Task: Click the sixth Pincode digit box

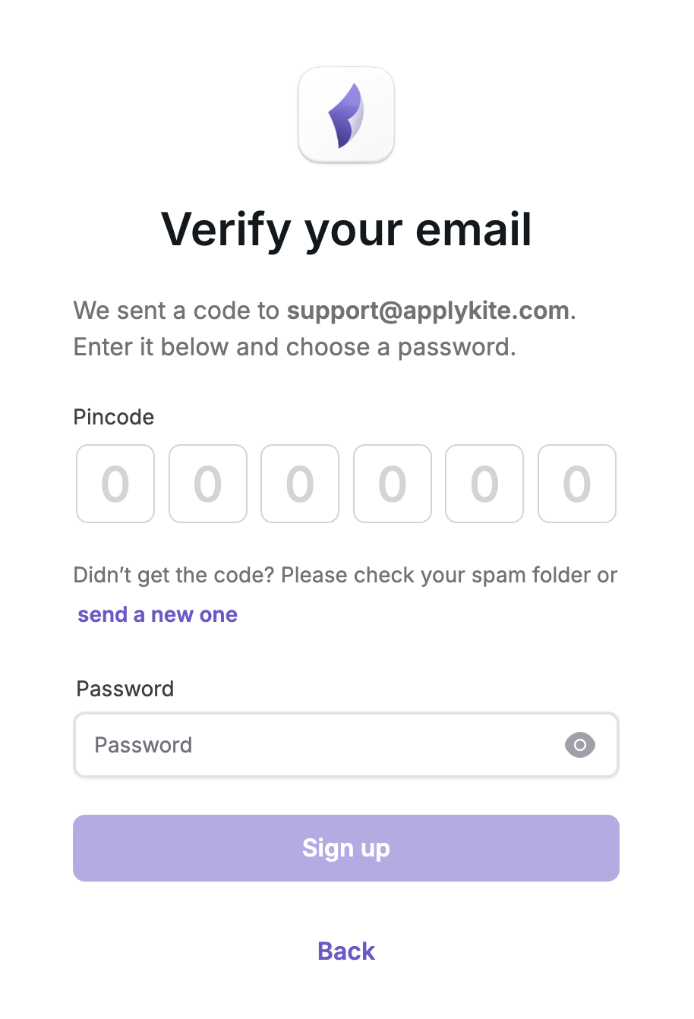Action: pyautogui.click(x=577, y=484)
